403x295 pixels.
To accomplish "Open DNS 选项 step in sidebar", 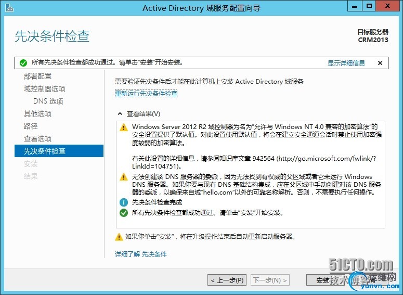I will pyautogui.click(x=48, y=101).
